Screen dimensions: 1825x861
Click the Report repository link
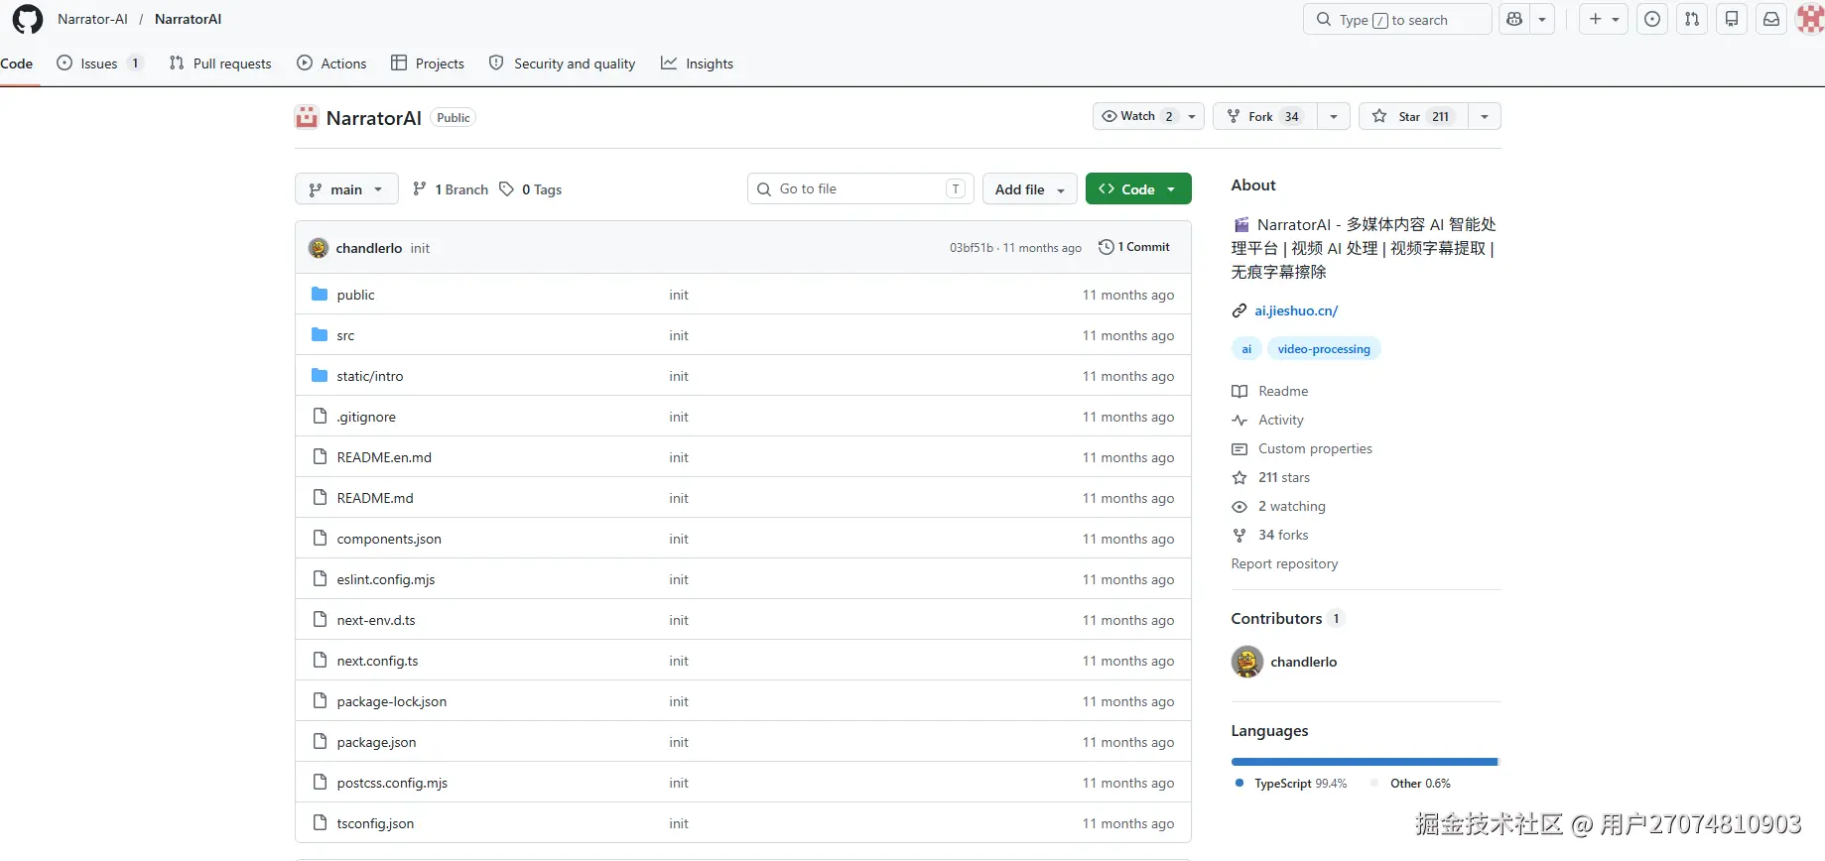tap(1284, 563)
